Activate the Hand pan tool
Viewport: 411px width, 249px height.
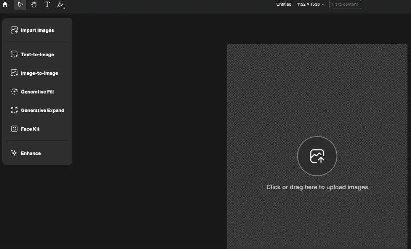point(34,5)
